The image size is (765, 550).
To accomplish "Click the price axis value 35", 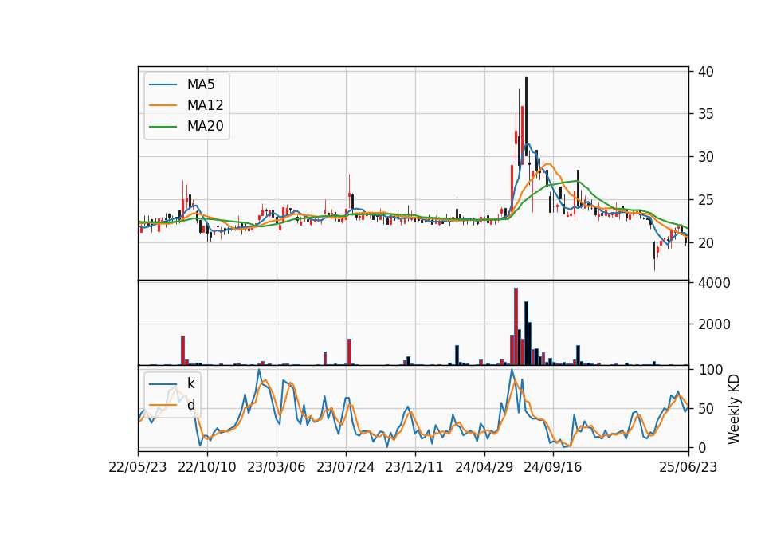I will (x=705, y=114).
